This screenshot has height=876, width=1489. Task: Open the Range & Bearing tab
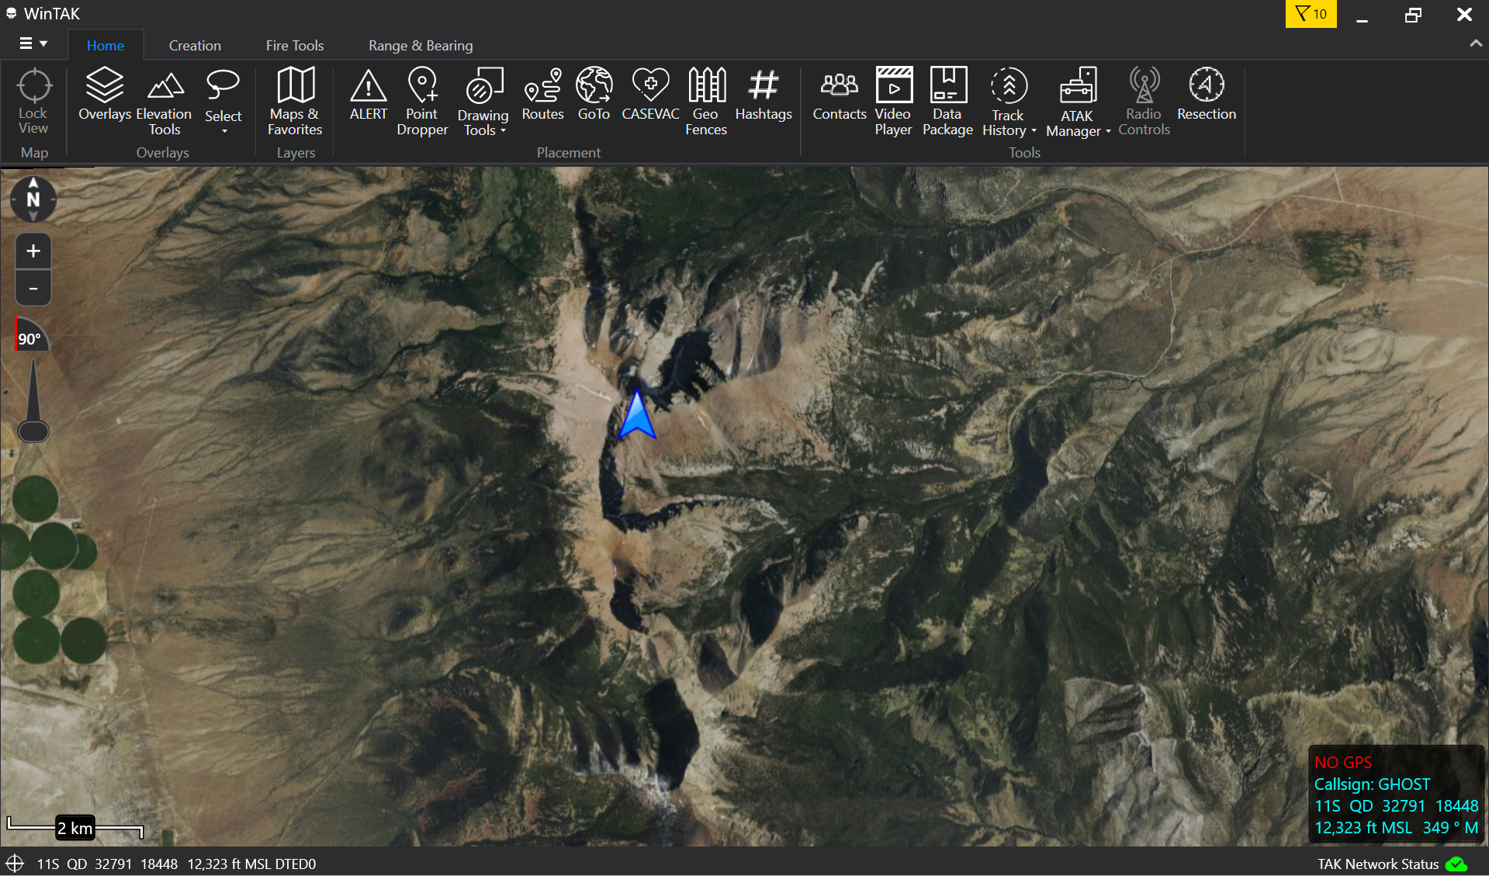(421, 45)
